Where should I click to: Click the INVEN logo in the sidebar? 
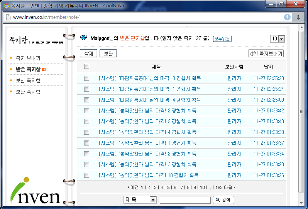point(35,191)
